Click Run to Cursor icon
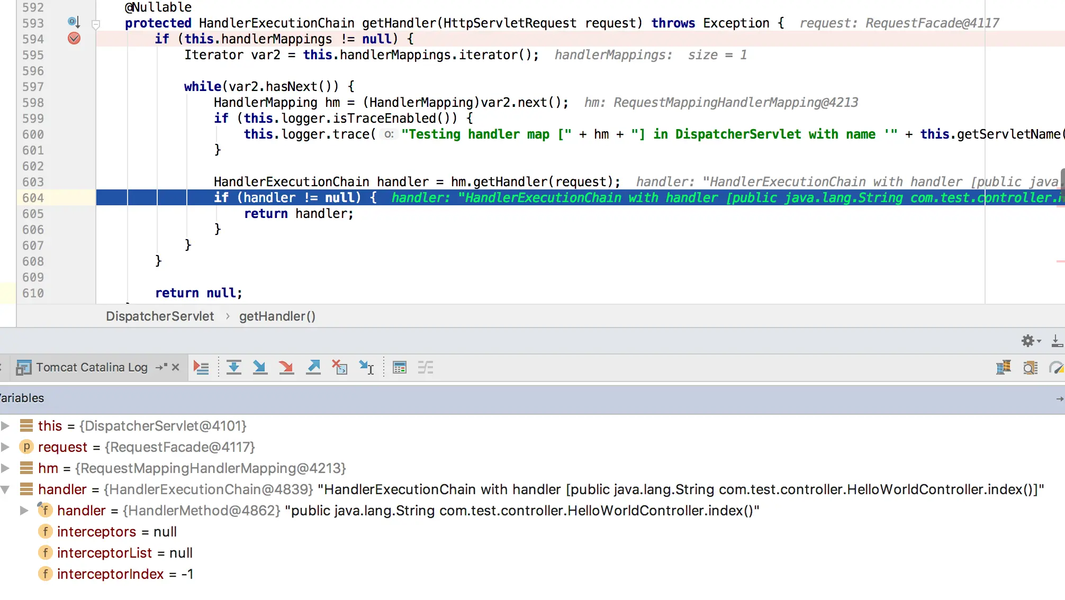1065x600 pixels. [366, 367]
